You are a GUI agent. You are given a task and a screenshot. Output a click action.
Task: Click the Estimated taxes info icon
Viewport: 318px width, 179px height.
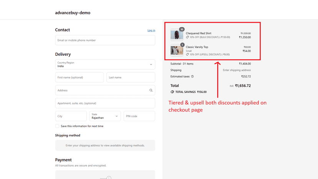coord(192,76)
